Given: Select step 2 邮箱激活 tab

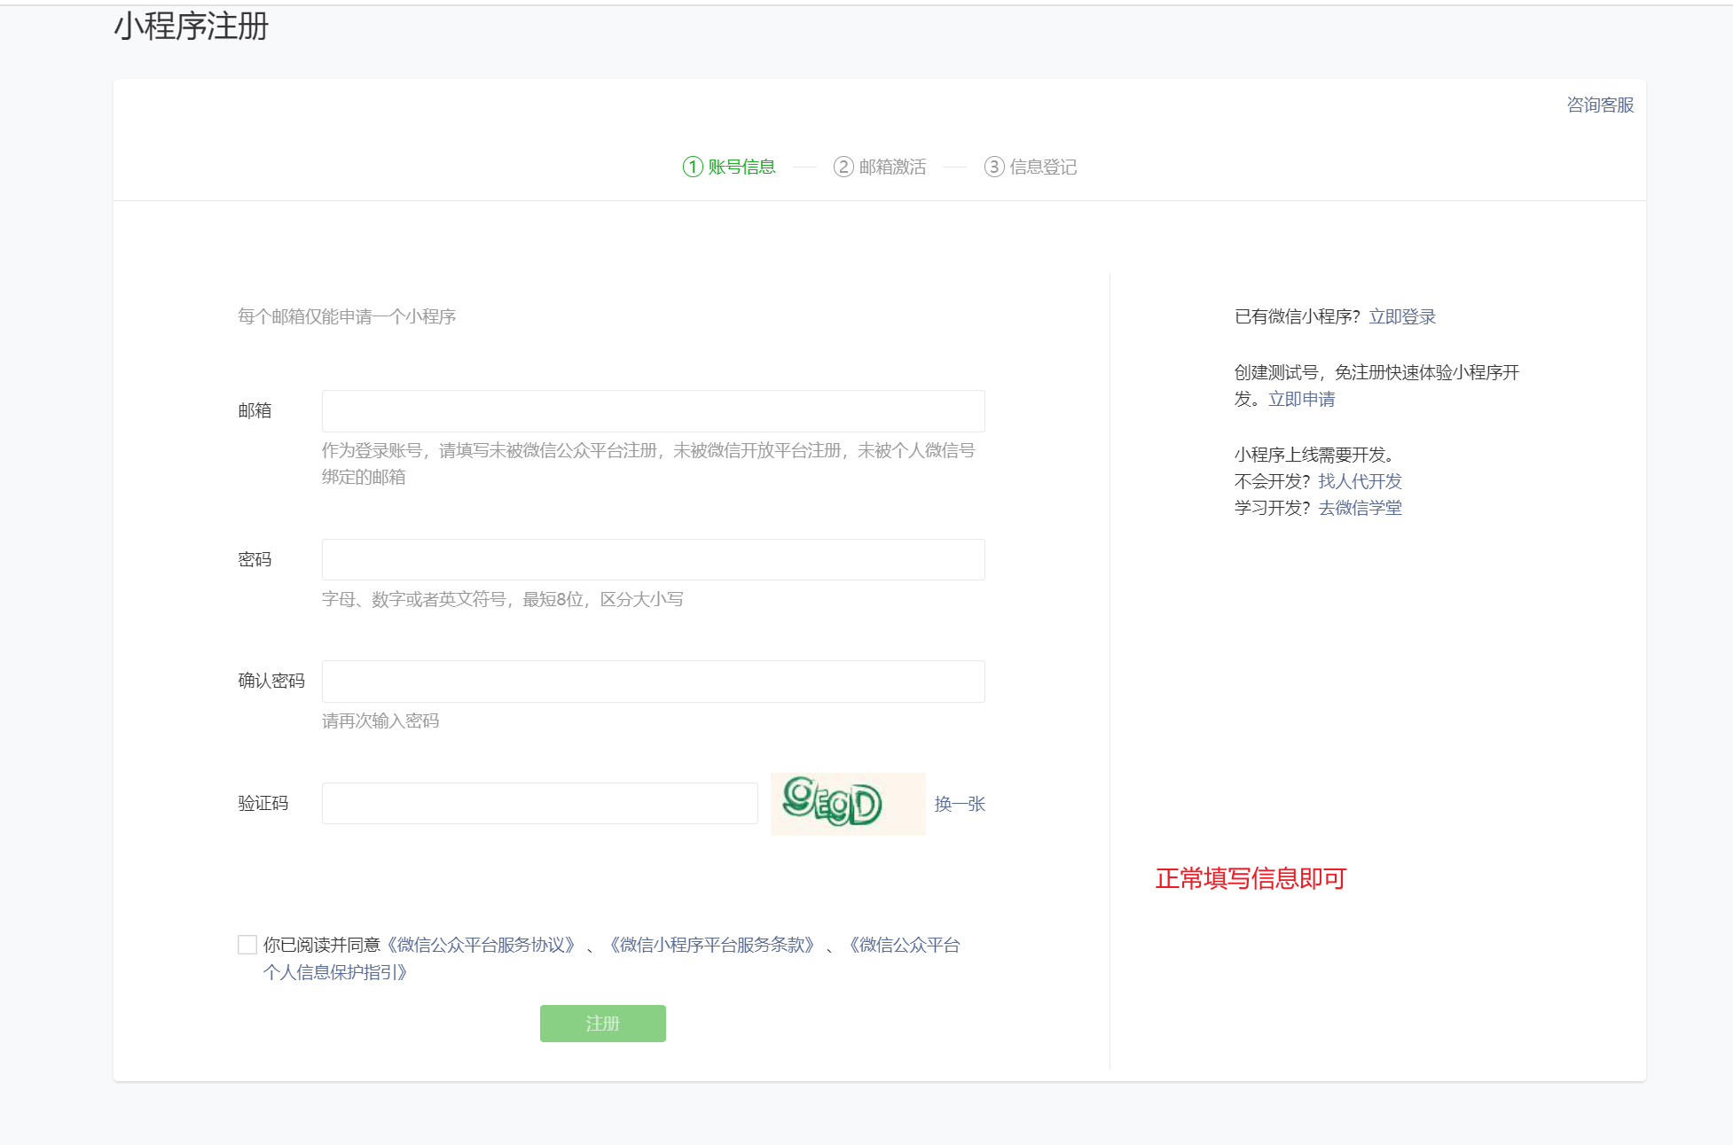Looking at the screenshot, I should pyautogui.click(x=880, y=167).
